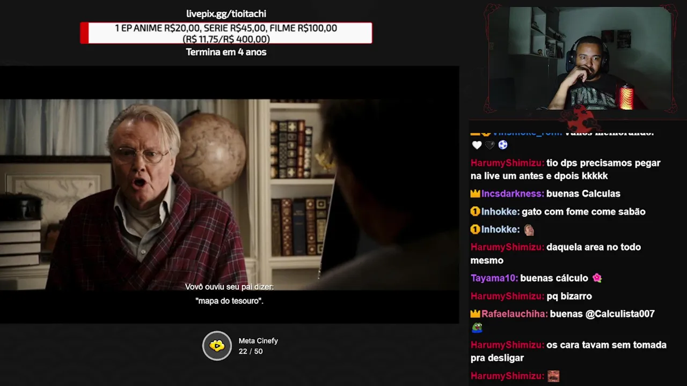This screenshot has width=687, height=386.
Task: Click the soccer ball emote in chat
Action: [502, 145]
